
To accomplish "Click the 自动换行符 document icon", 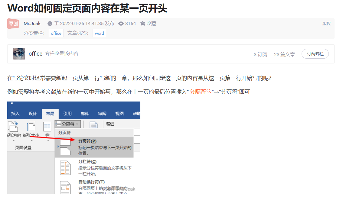I will click(x=65, y=187).
